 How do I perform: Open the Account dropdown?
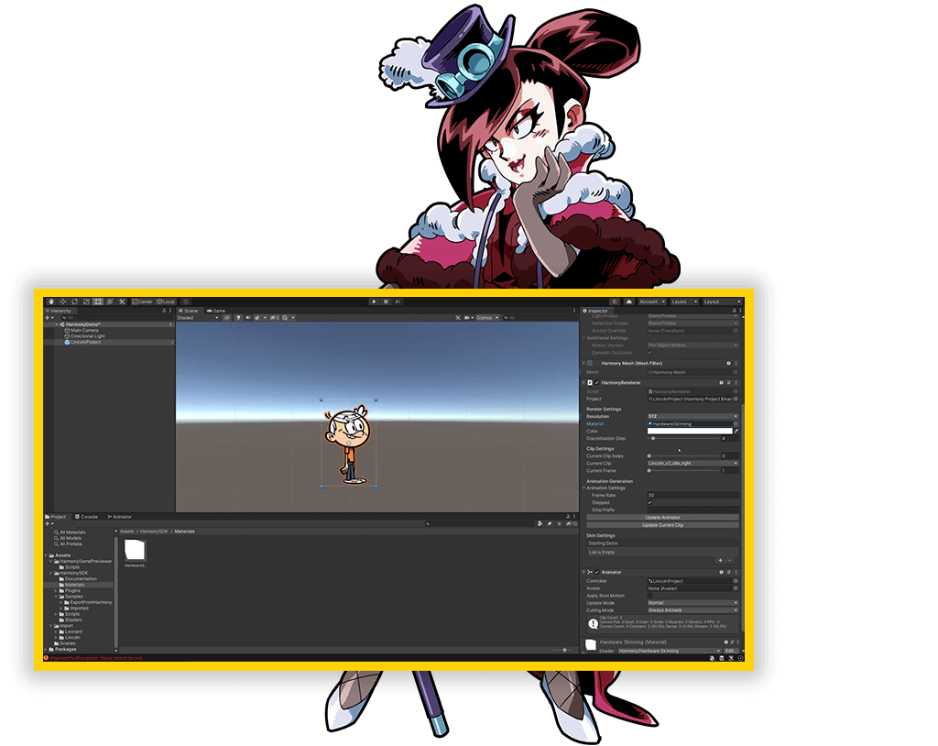point(652,302)
